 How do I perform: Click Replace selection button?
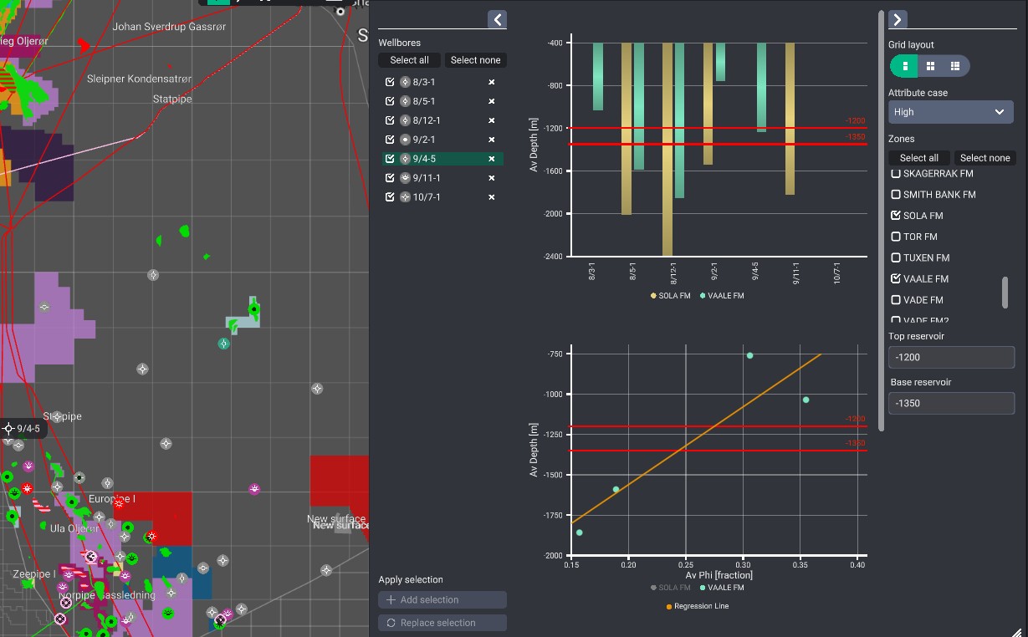pyautogui.click(x=442, y=623)
